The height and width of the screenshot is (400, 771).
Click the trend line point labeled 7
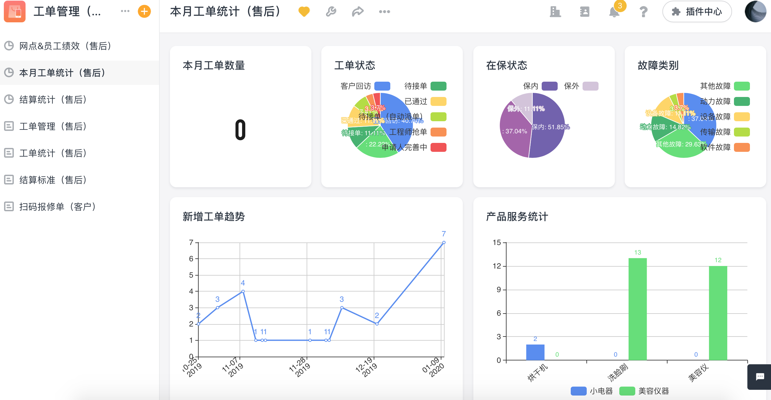pos(444,243)
